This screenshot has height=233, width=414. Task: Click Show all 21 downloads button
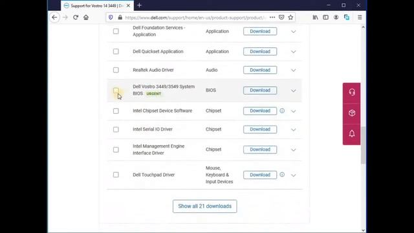tap(205, 206)
